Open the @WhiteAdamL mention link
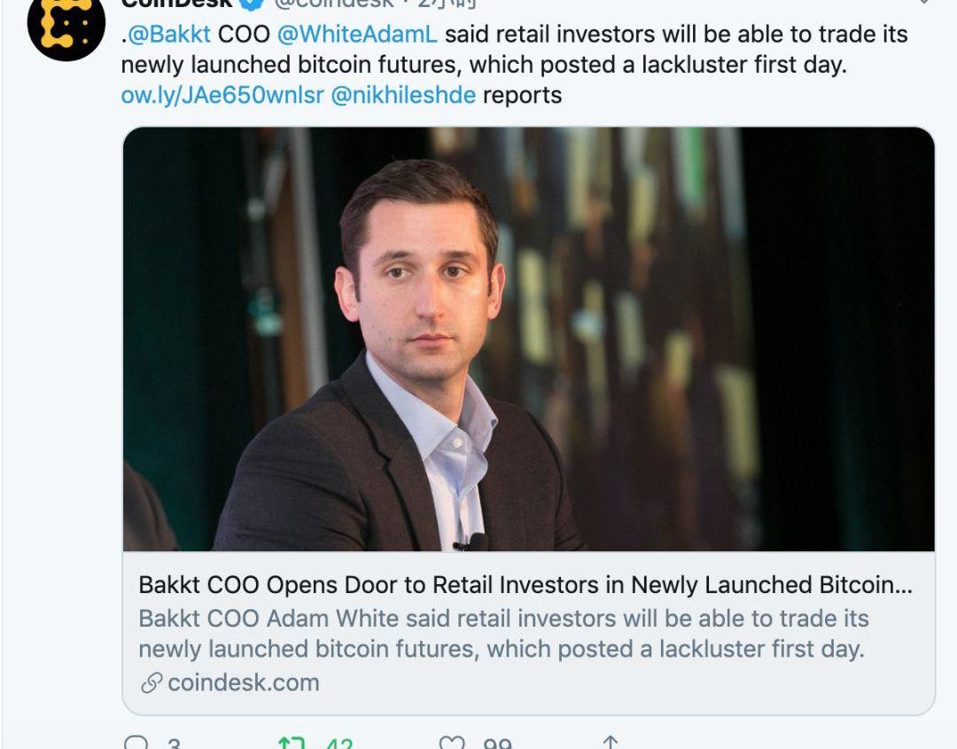The image size is (957, 749). 357,35
